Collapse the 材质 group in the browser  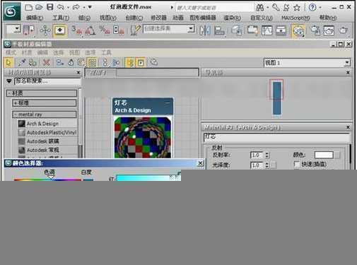pyautogui.click(x=42, y=93)
